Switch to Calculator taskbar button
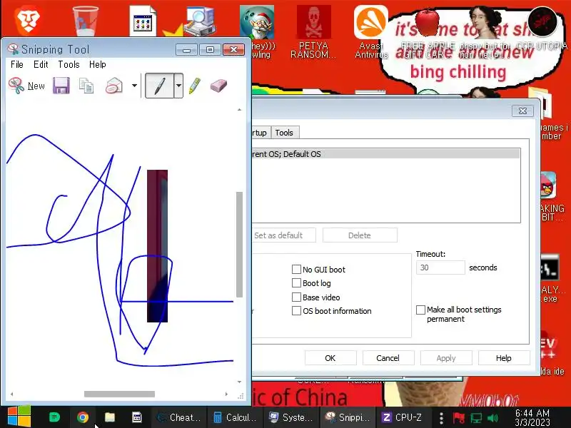The height and width of the screenshot is (428, 571). (x=235, y=417)
